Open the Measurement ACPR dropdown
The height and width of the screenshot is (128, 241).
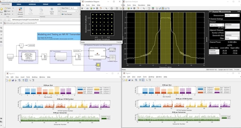pos(232,16)
